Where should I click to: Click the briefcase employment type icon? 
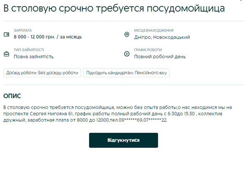pyautogui.click(x=7, y=54)
